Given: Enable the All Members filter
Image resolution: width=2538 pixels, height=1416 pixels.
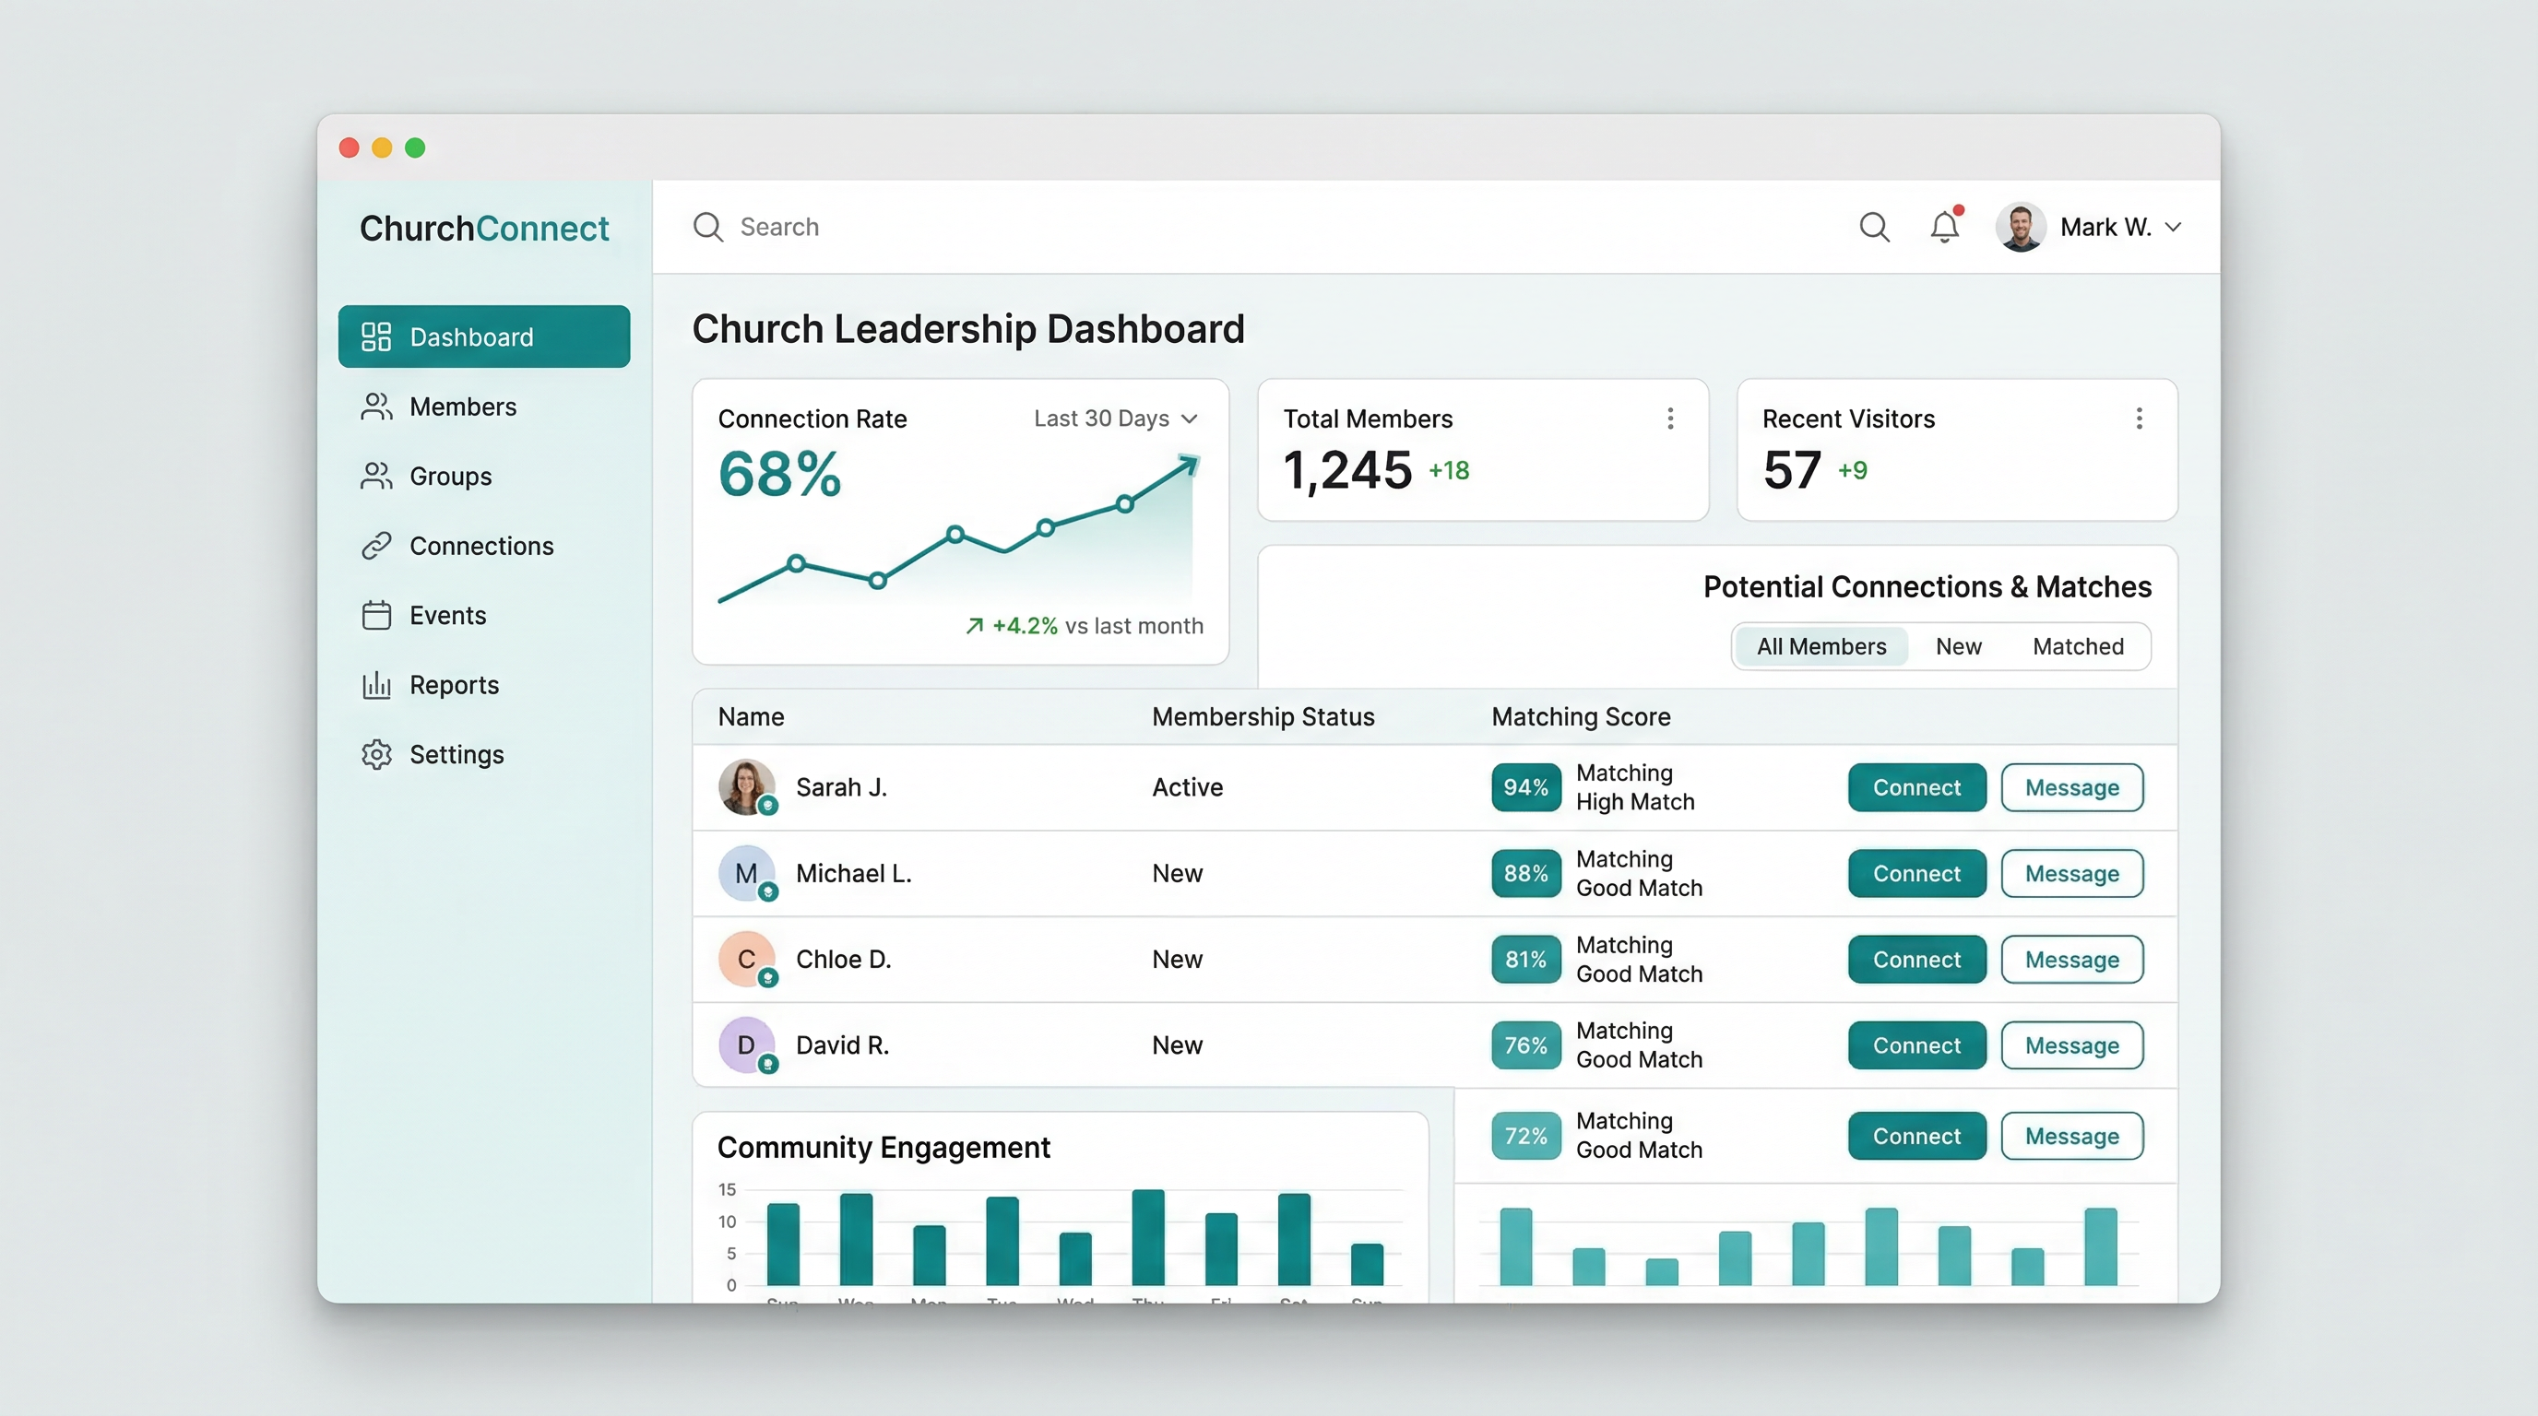Looking at the screenshot, I should (x=1820, y=646).
